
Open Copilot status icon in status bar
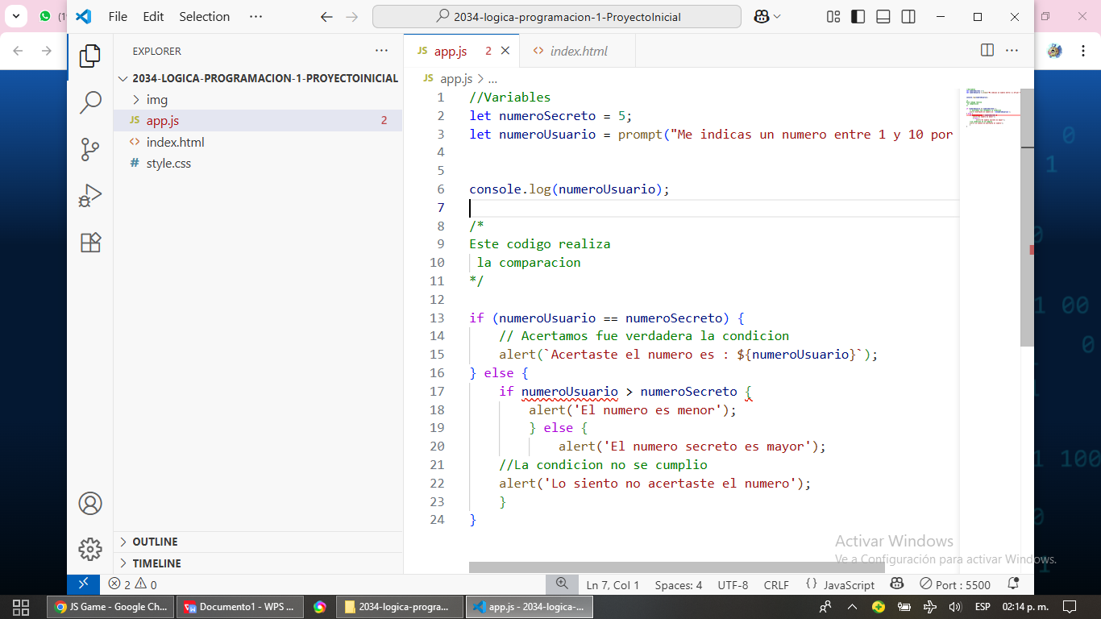[x=896, y=584]
